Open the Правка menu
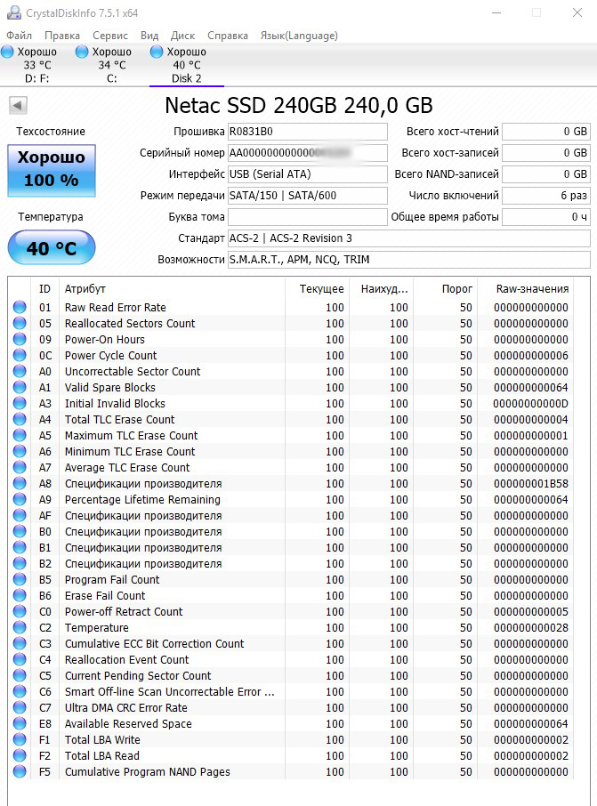The height and width of the screenshot is (806, 597). coord(62,36)
